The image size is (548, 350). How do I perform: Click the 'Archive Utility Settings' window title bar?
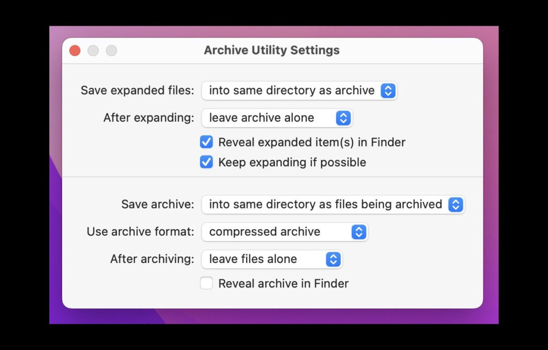pos(272,51)
